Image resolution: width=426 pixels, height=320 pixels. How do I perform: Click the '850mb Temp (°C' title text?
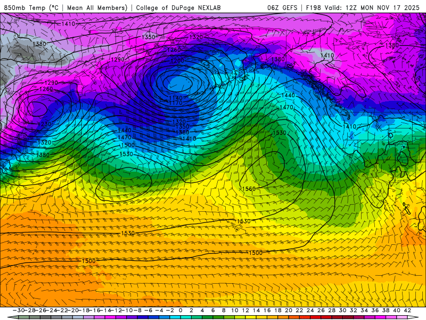pos(31,8)
